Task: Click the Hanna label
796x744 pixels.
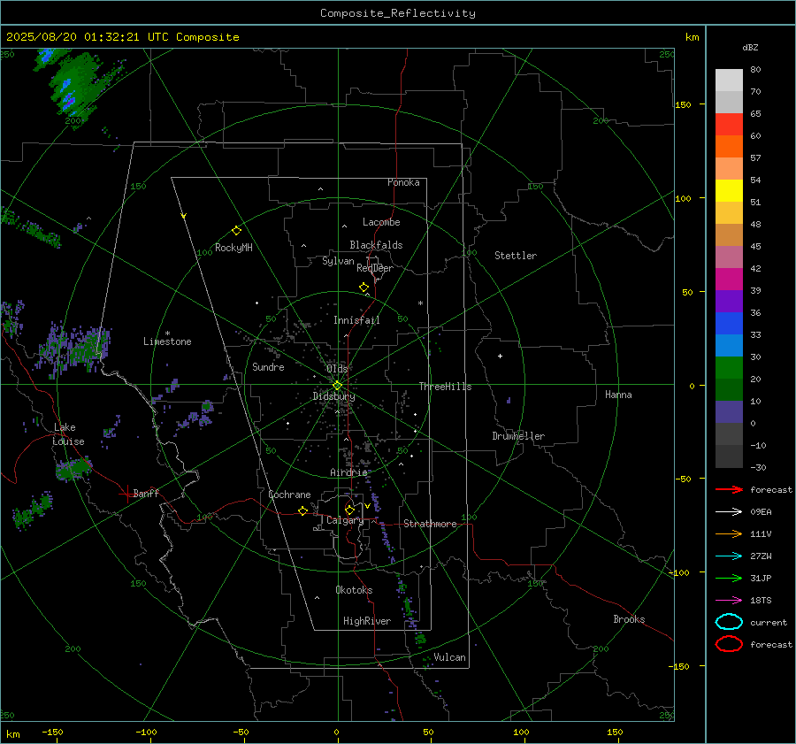Action: click(618, 395)
